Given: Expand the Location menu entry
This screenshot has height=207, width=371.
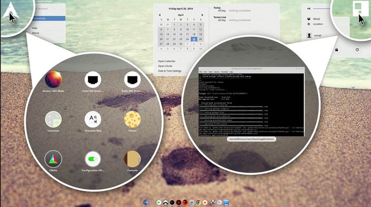Looking at the screenshot, I should tap(317, 24).
